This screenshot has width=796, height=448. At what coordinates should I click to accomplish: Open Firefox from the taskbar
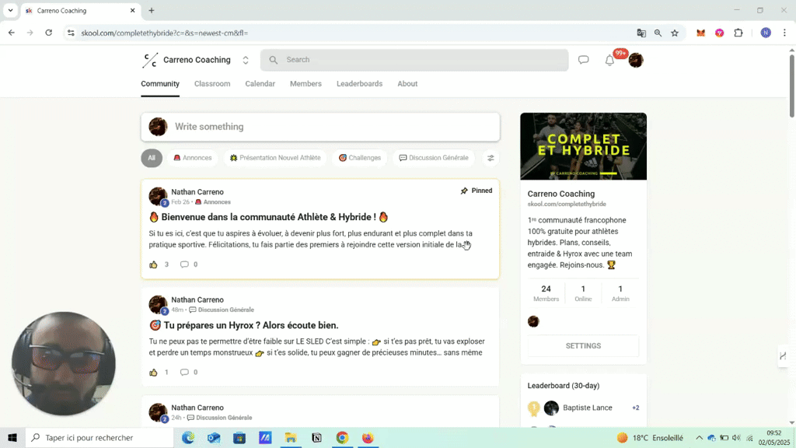tap(368, 438)
